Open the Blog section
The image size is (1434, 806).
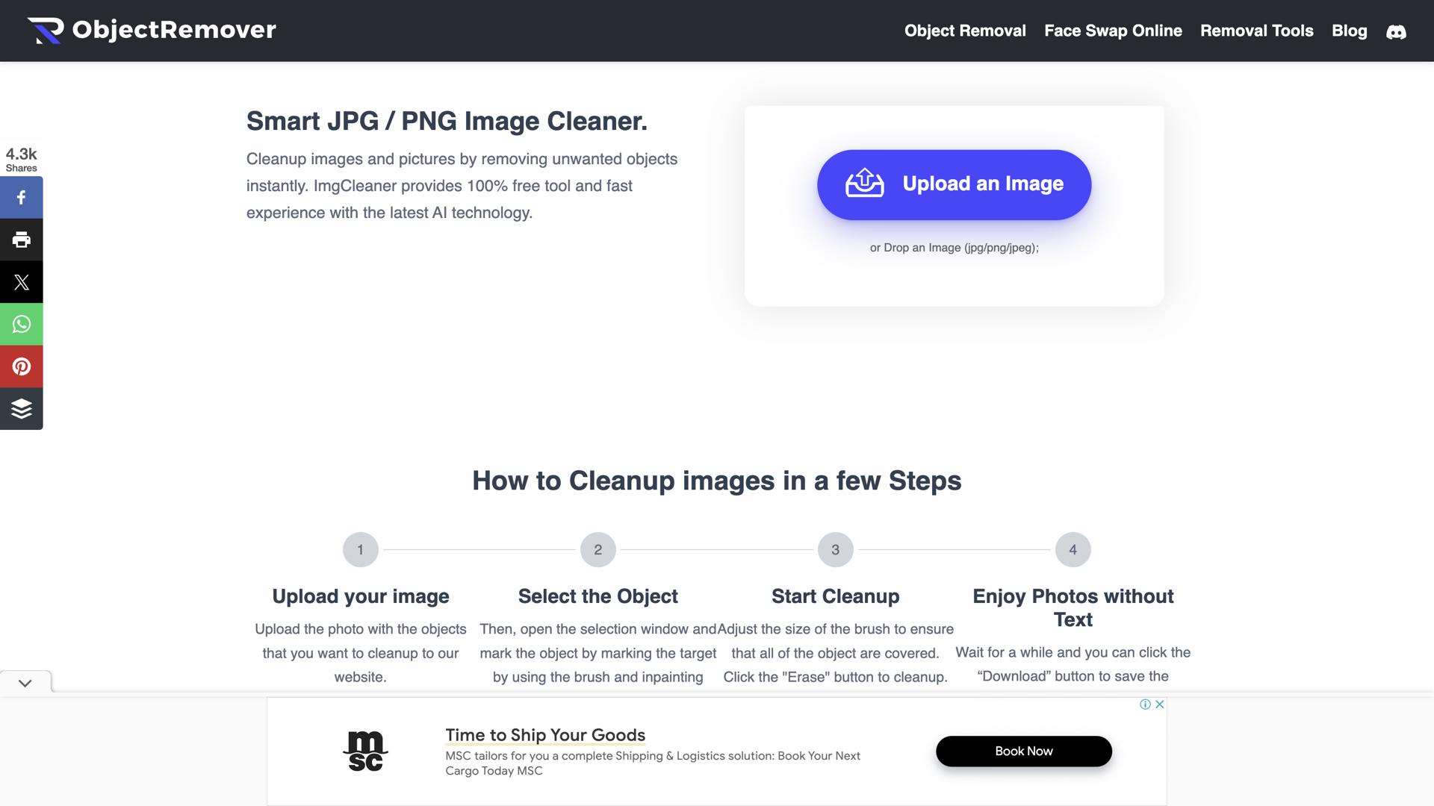point(1349,31)
